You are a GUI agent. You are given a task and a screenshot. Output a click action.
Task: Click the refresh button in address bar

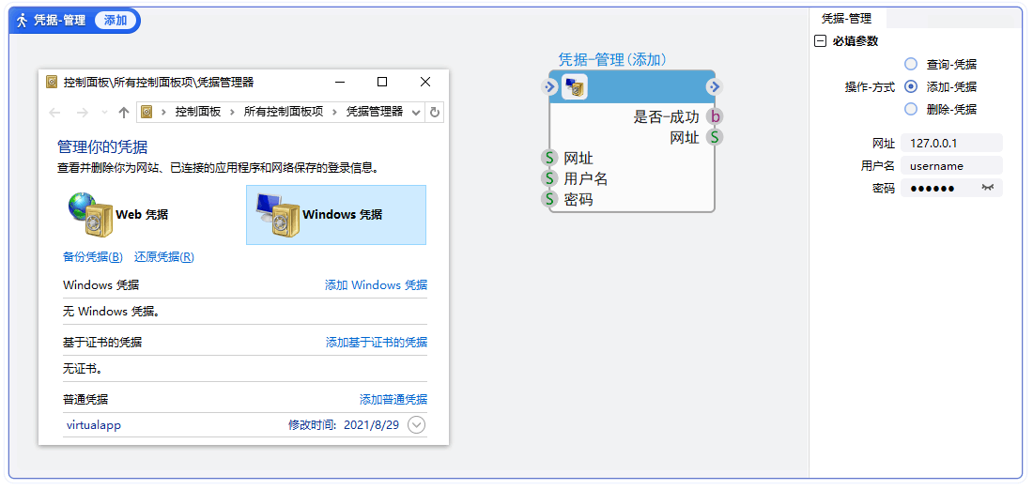(x=434, y=112)
